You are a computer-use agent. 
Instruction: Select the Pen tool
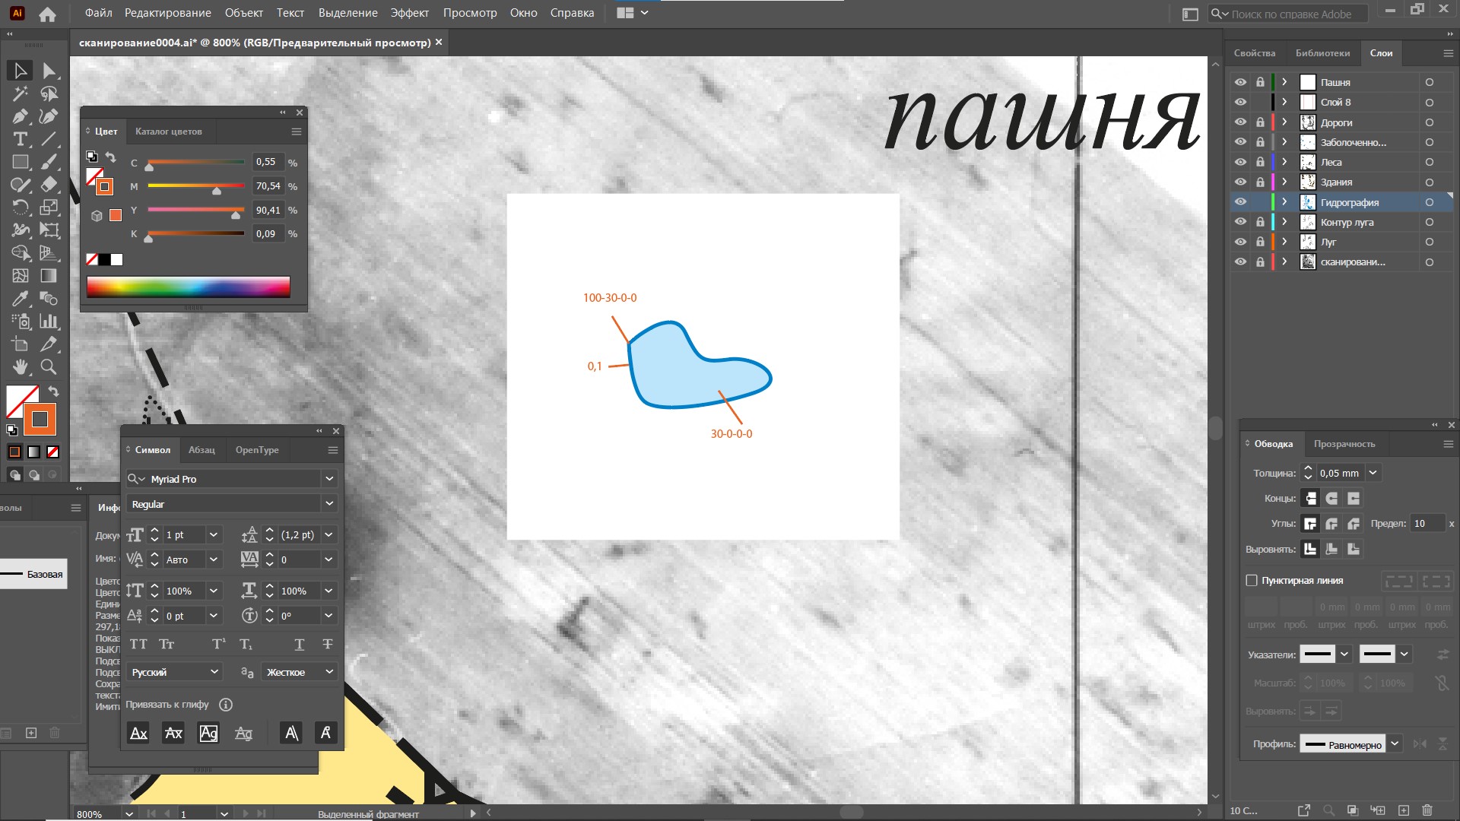pyautogui.click(x=21, y=117)
